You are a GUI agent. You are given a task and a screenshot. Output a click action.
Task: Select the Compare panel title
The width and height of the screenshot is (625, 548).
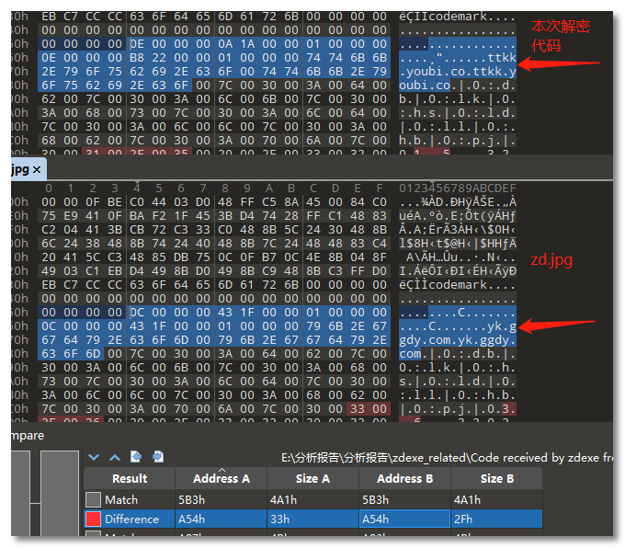point(26,435)
